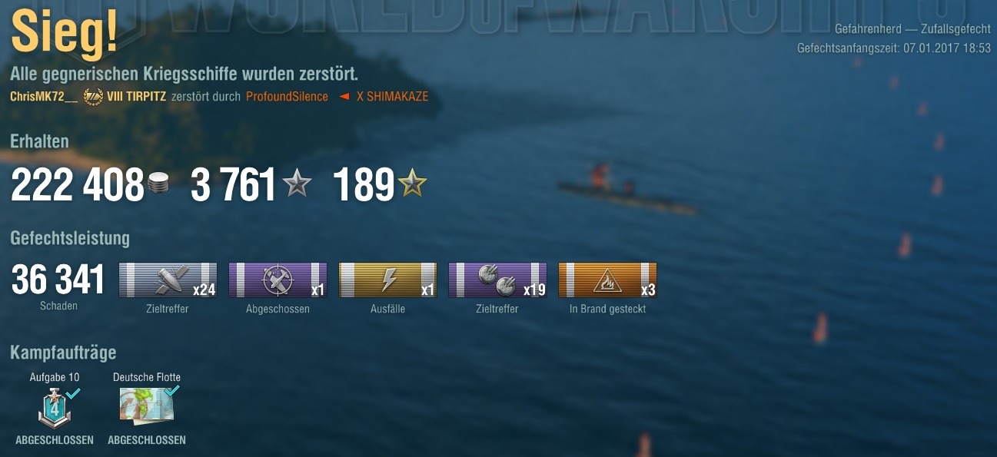Click the x19 secondary Zieltreffer ribbon
997x457 pixels.
(x=497, y=280)
